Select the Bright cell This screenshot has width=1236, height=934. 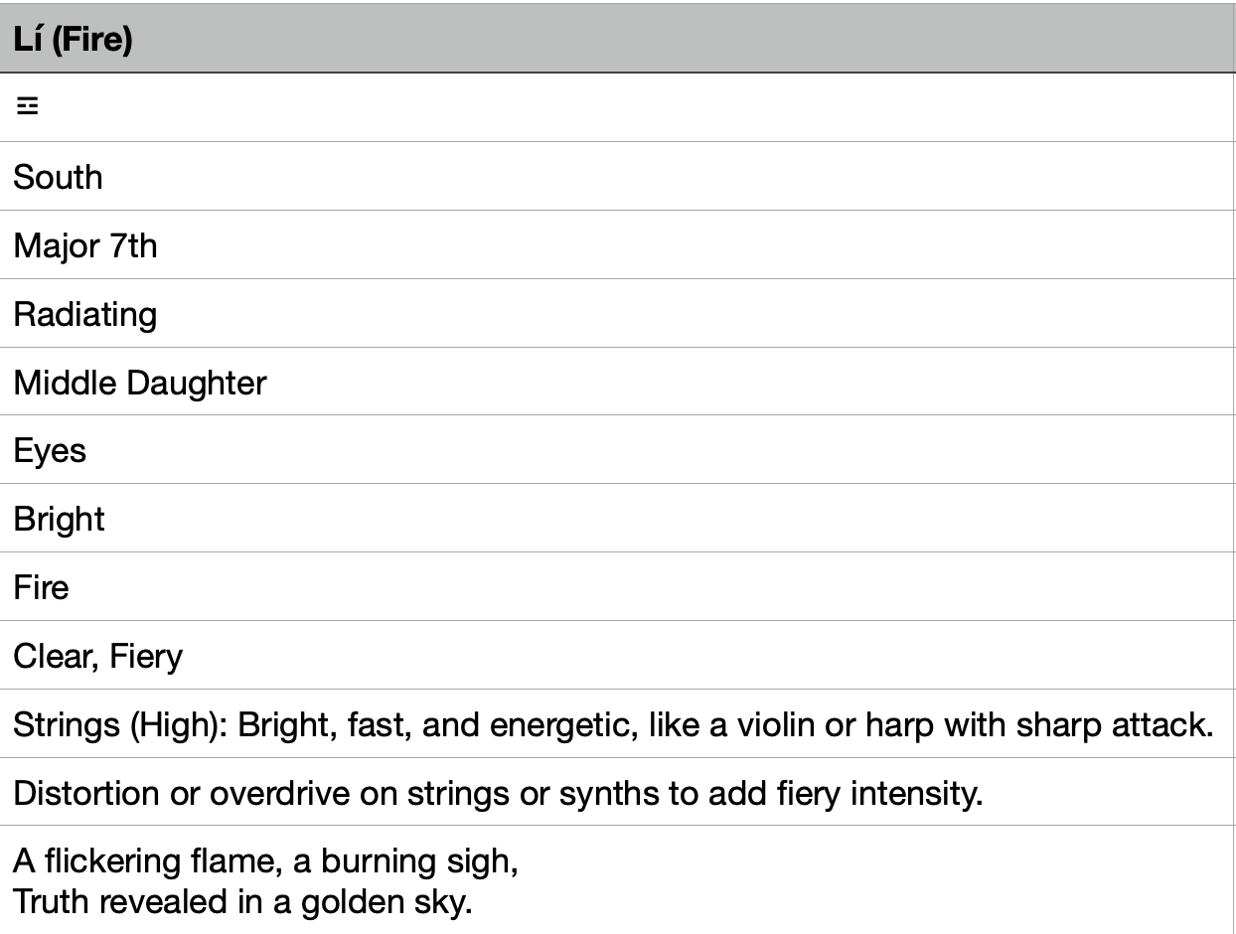[x=59, y=520]
